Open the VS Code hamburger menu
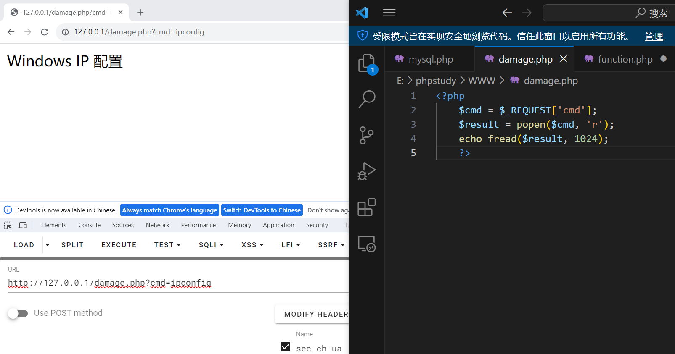Viewport: 675px width, 354px height. coord(389,13)
